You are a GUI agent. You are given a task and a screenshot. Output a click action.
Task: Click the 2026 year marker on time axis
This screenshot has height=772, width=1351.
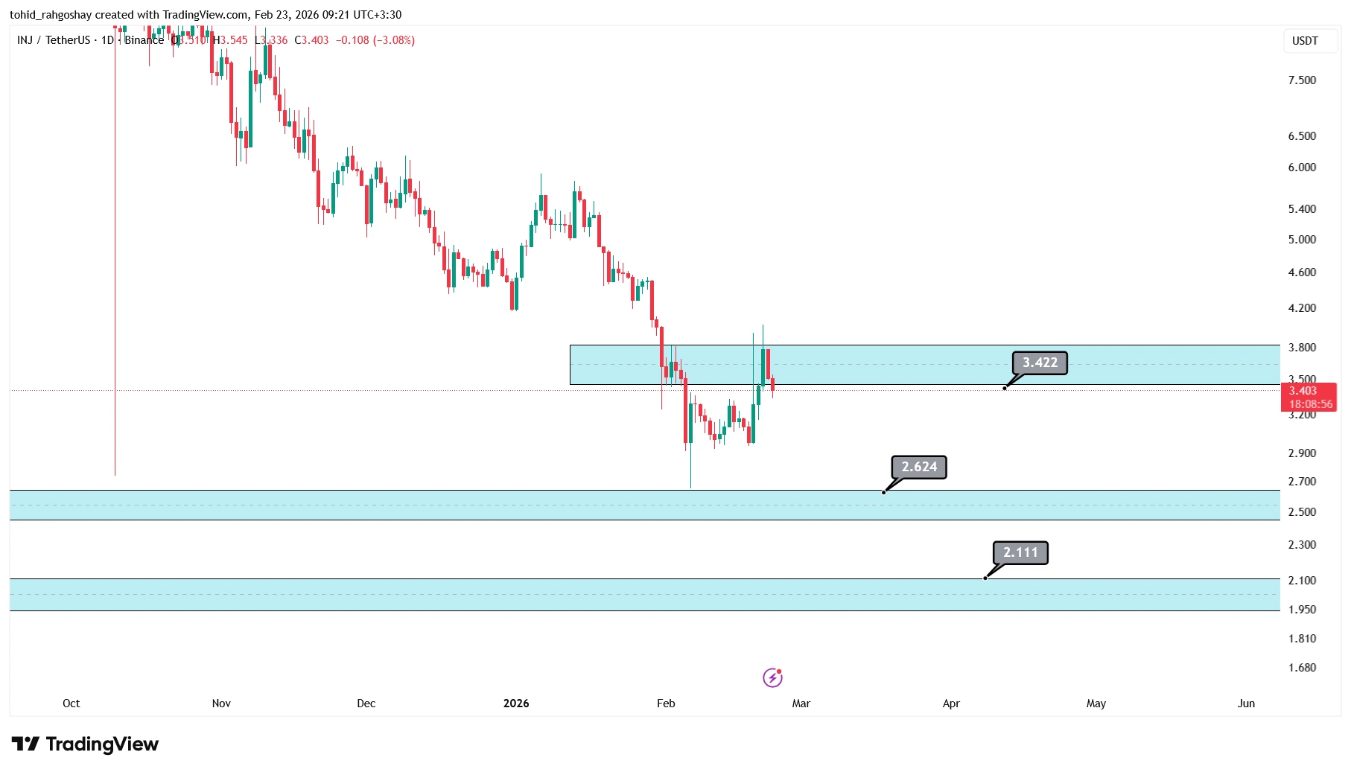coord(516,704)
